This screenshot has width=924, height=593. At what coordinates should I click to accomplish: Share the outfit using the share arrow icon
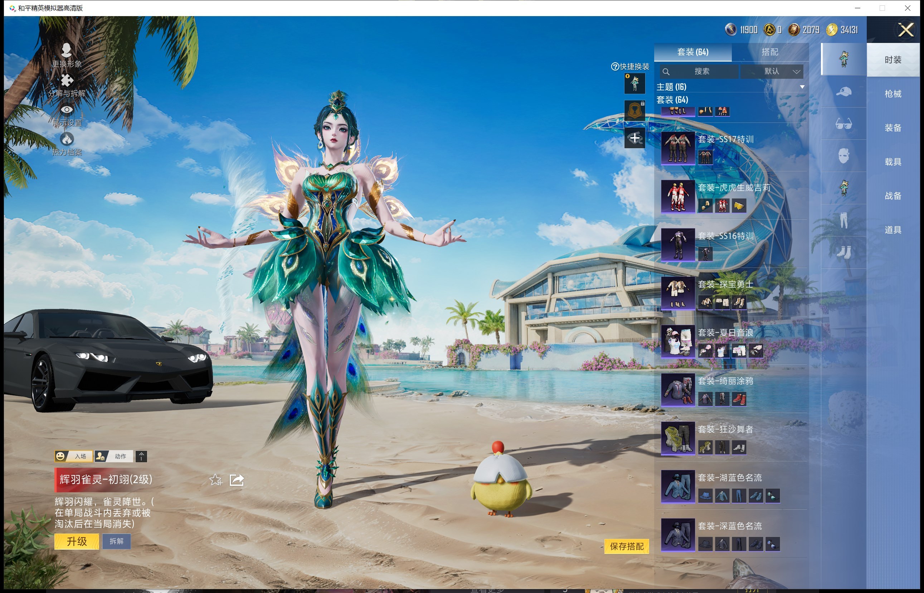pyautogui.click(x=237, y=480)
